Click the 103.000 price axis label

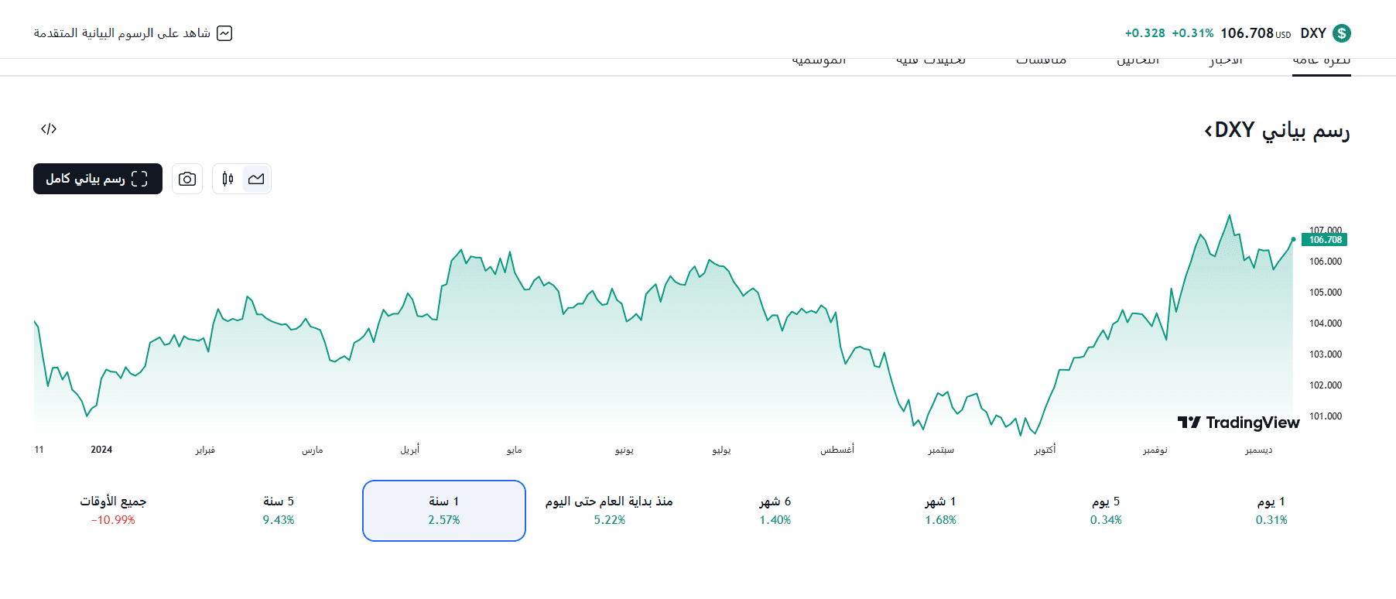click(1326, 354)
